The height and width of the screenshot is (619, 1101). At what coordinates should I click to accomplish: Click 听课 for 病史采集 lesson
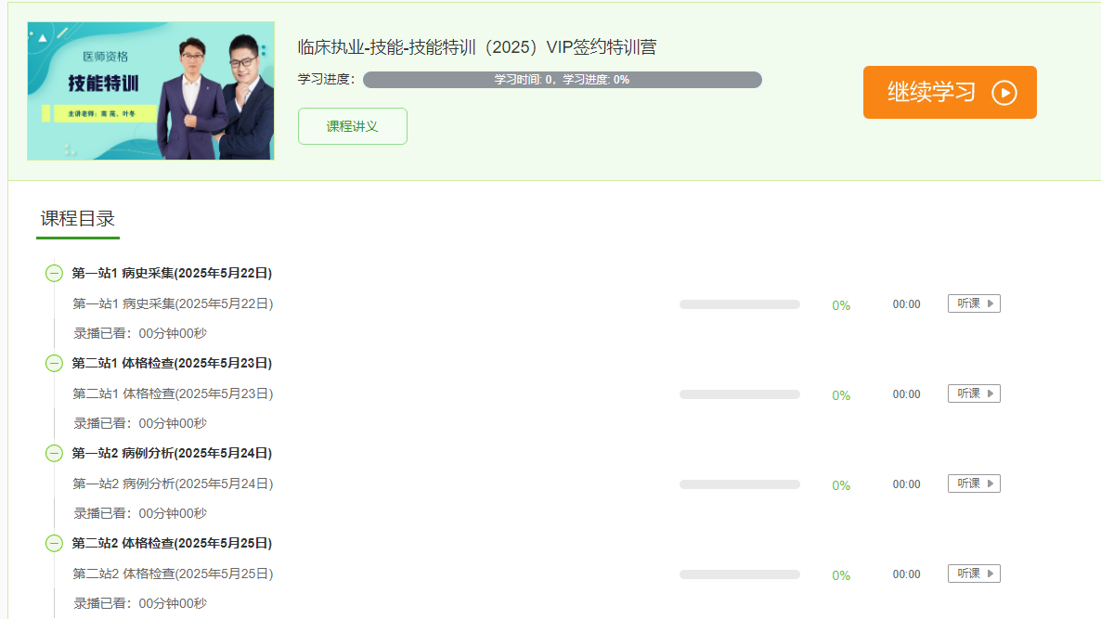pos(974,303)
